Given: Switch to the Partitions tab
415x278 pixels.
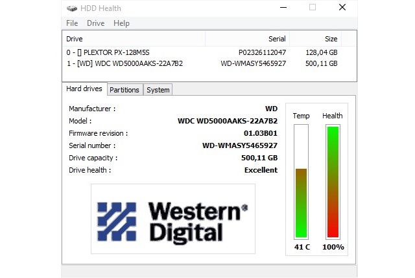Looking at the screenshot, I should (x=124, y=90).
